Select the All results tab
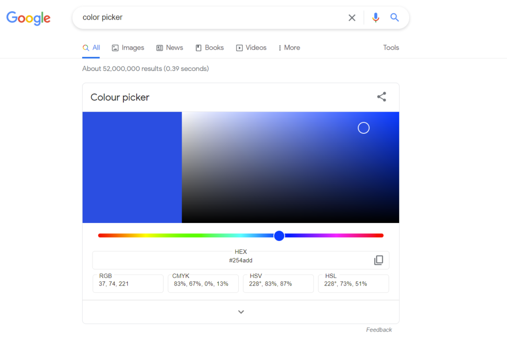Viewport: 507px width, 338px height. point(91,48)
